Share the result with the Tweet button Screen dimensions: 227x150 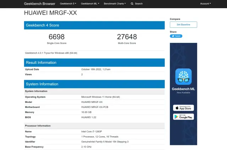coord(176,36)
